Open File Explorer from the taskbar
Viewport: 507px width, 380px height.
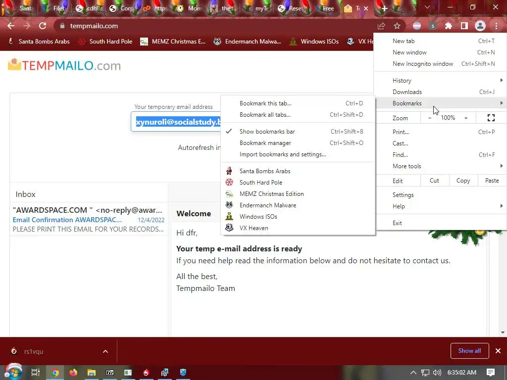click(x=92, y=373)
